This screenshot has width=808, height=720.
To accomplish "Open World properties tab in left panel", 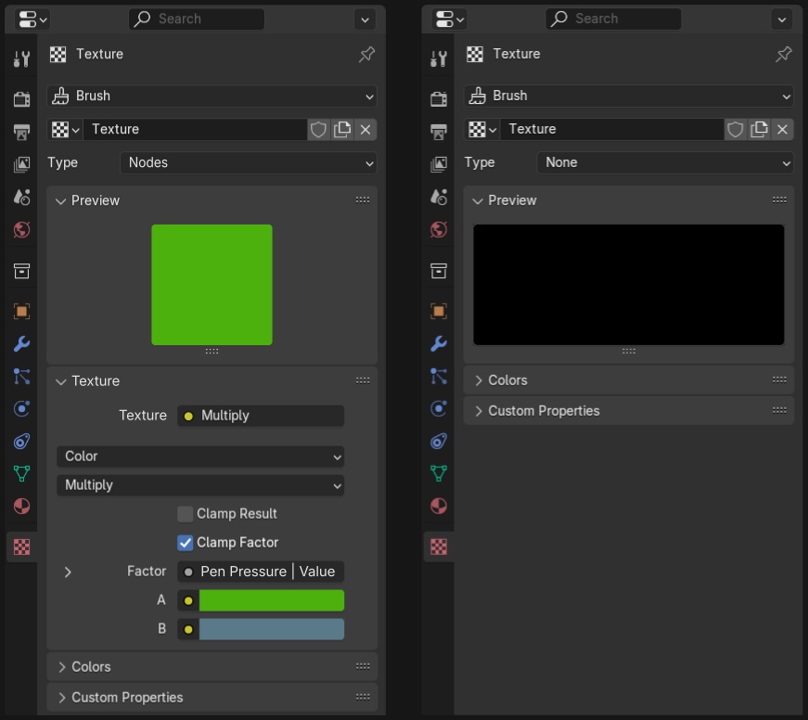I will coord(21,229).
